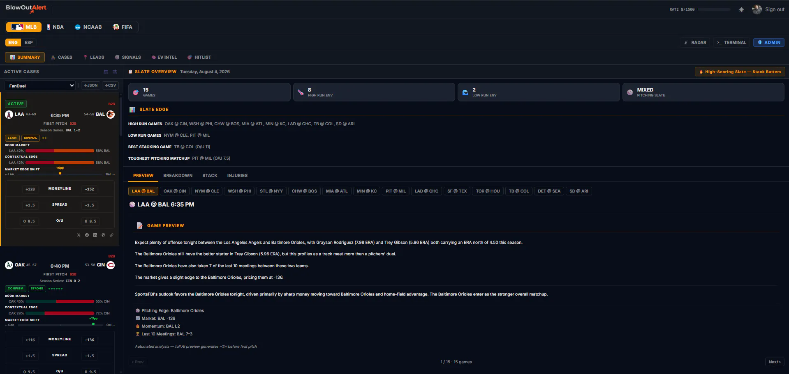Click the LAA moneyline +128 odds

(30, 189)
